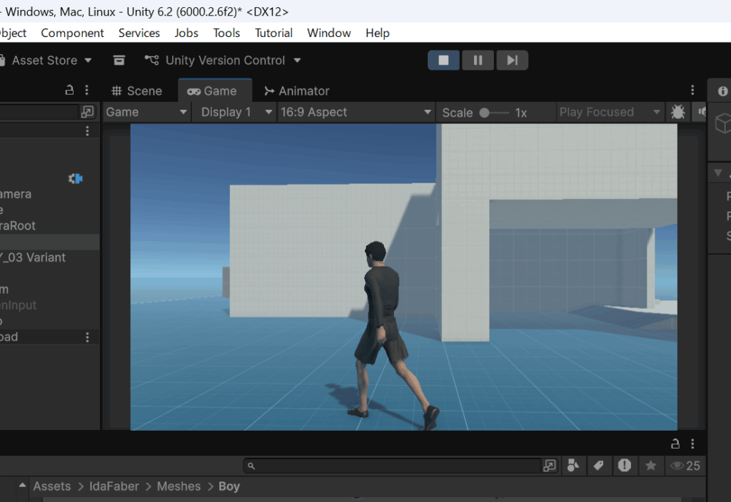This screenshot has width=731, height=502.
Task: Toggle the Hierarchy panel lock icon
Action: coord(69,91)
